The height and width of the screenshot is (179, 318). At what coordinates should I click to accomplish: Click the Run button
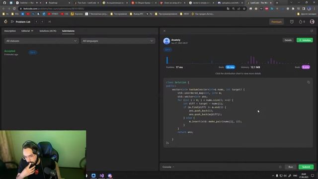pos(291,167)
